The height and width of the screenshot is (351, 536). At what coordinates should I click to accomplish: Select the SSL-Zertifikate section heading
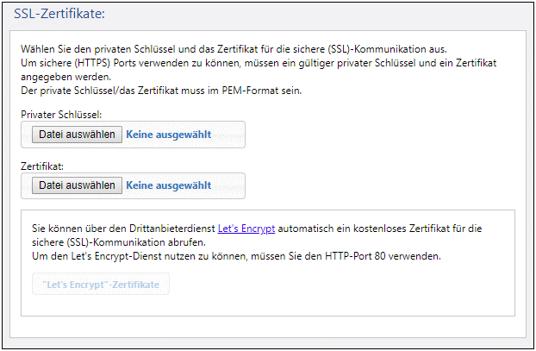point(59,13)
